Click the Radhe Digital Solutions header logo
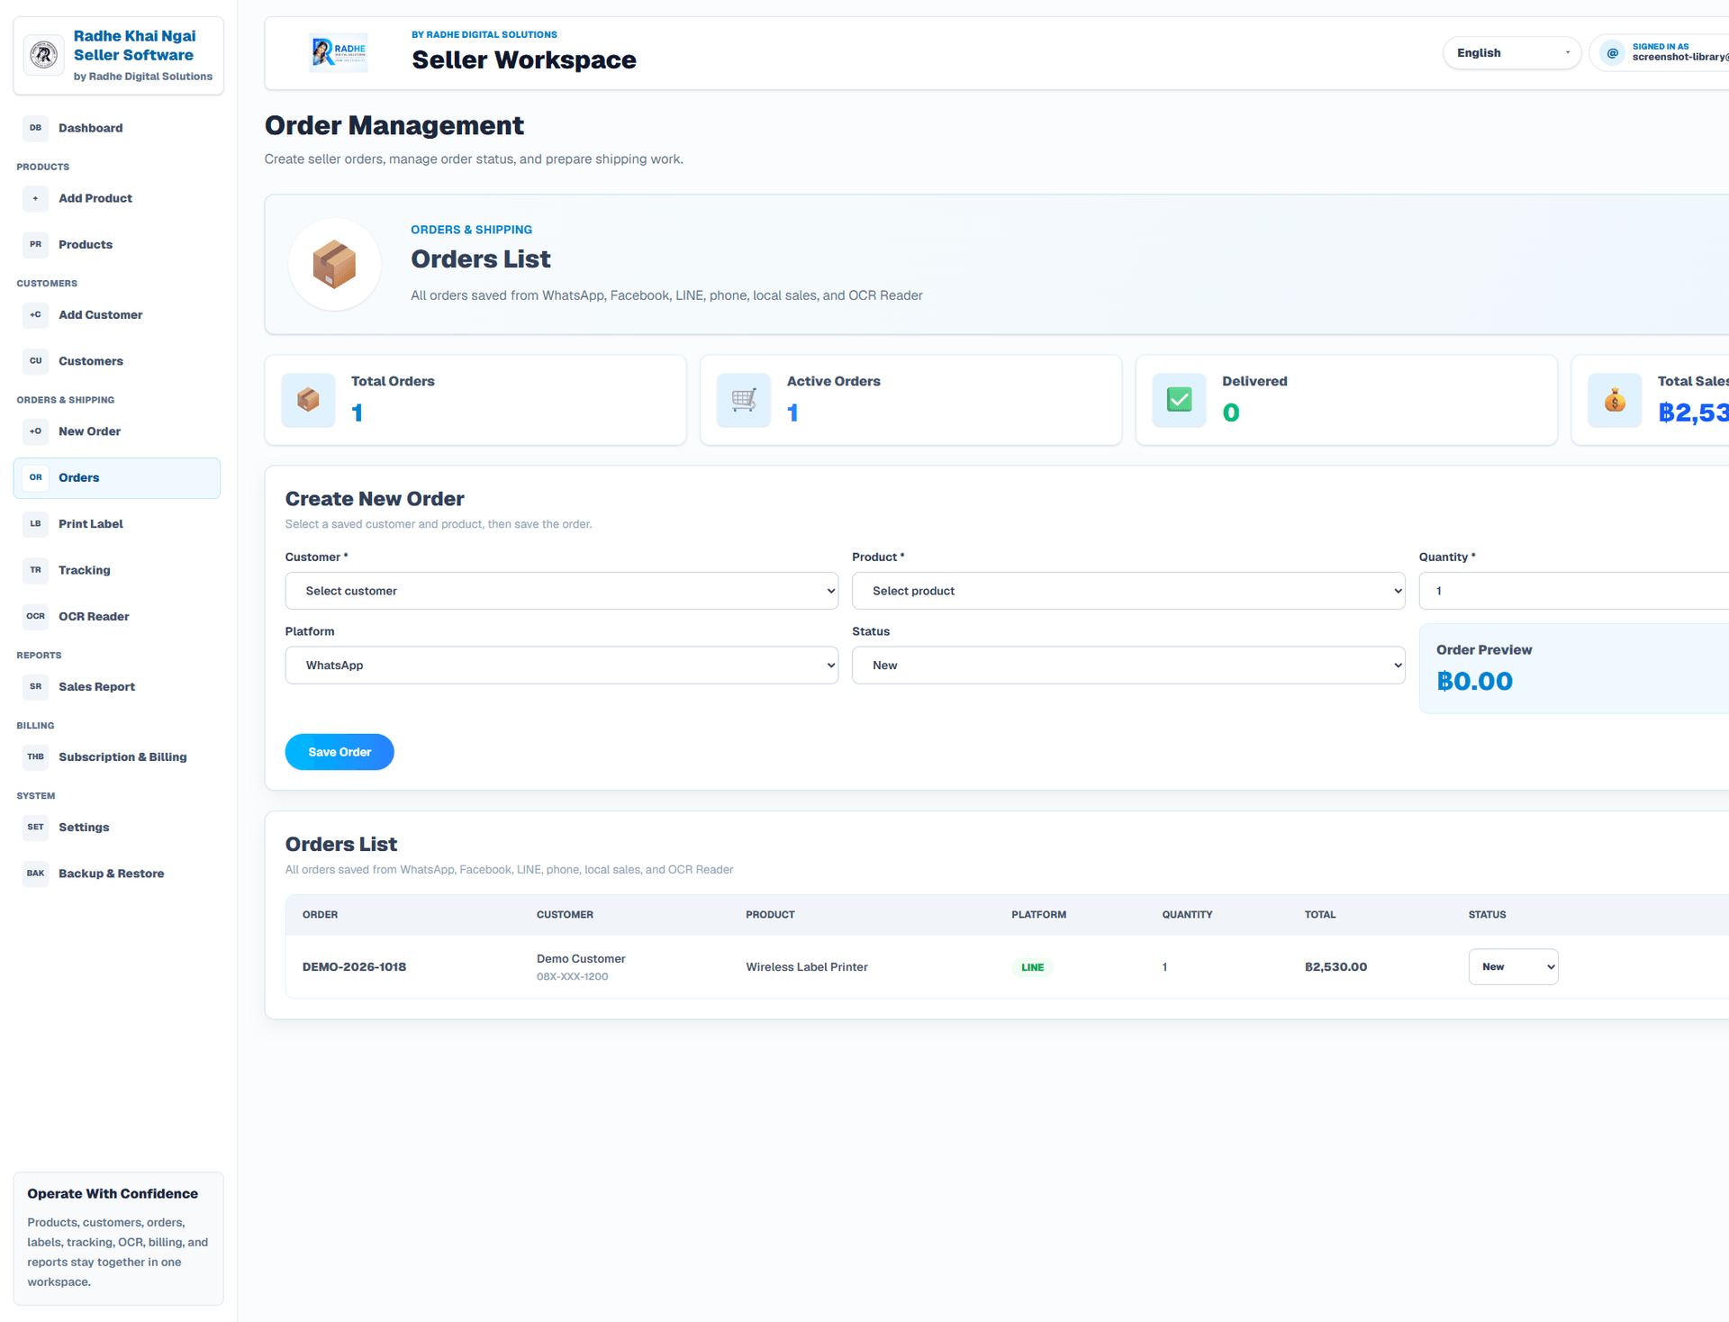Viewport: 1729px width, 1322px height. [339, 53]
